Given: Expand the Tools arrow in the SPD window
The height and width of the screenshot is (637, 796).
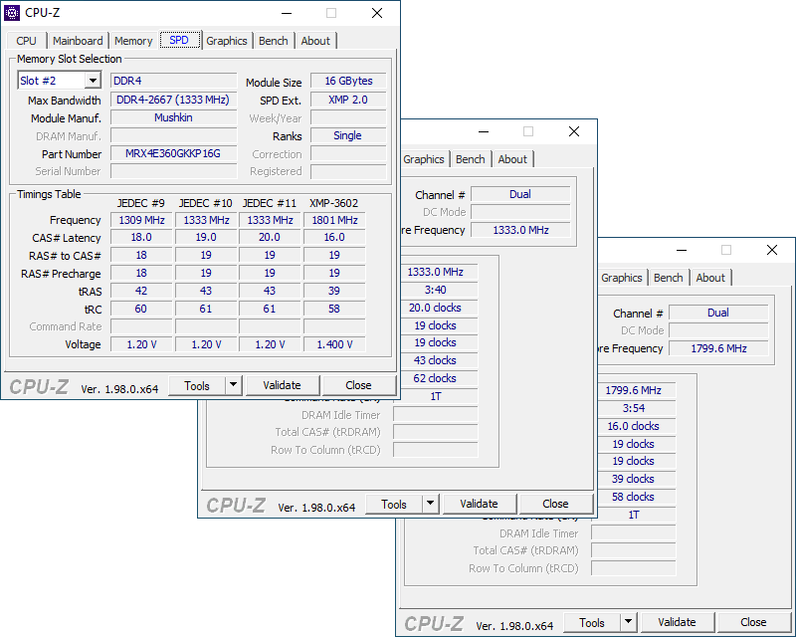Looking at the screenshot, I should [x=233, y=385].
